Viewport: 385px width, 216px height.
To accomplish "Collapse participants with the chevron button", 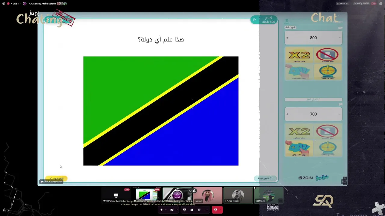I will [190, 191].
